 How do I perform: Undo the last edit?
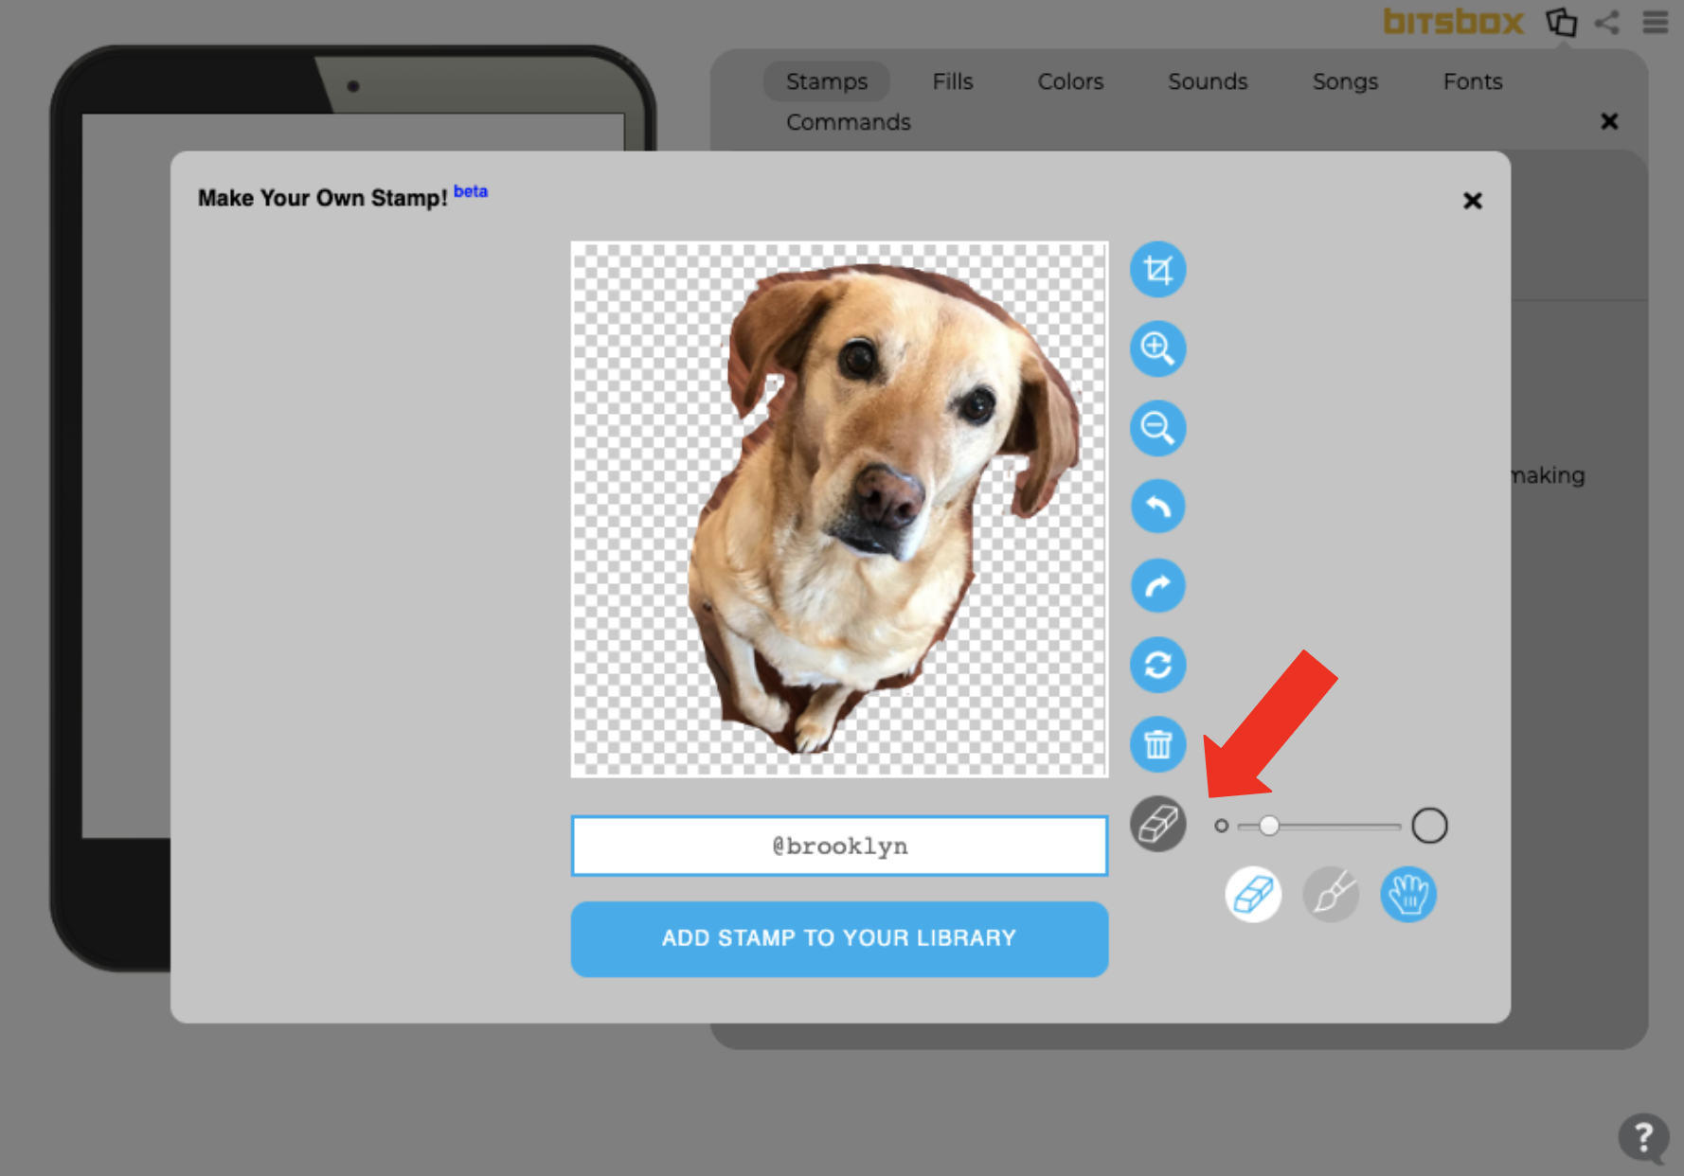click(x=1157, y=508)
